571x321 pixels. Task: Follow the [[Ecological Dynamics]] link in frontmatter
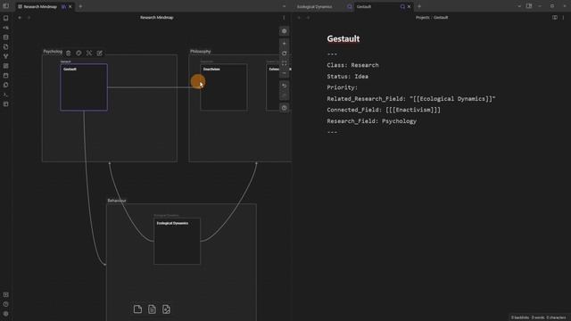click(x=452, y=99)
